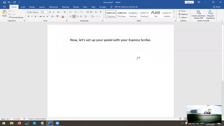Toggle Underline formatting

[x=35, y=16]
